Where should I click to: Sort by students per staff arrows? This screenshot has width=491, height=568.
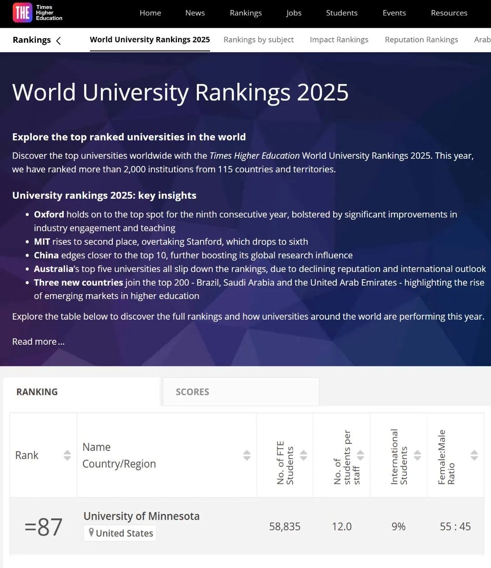click(x=361, y=455)
